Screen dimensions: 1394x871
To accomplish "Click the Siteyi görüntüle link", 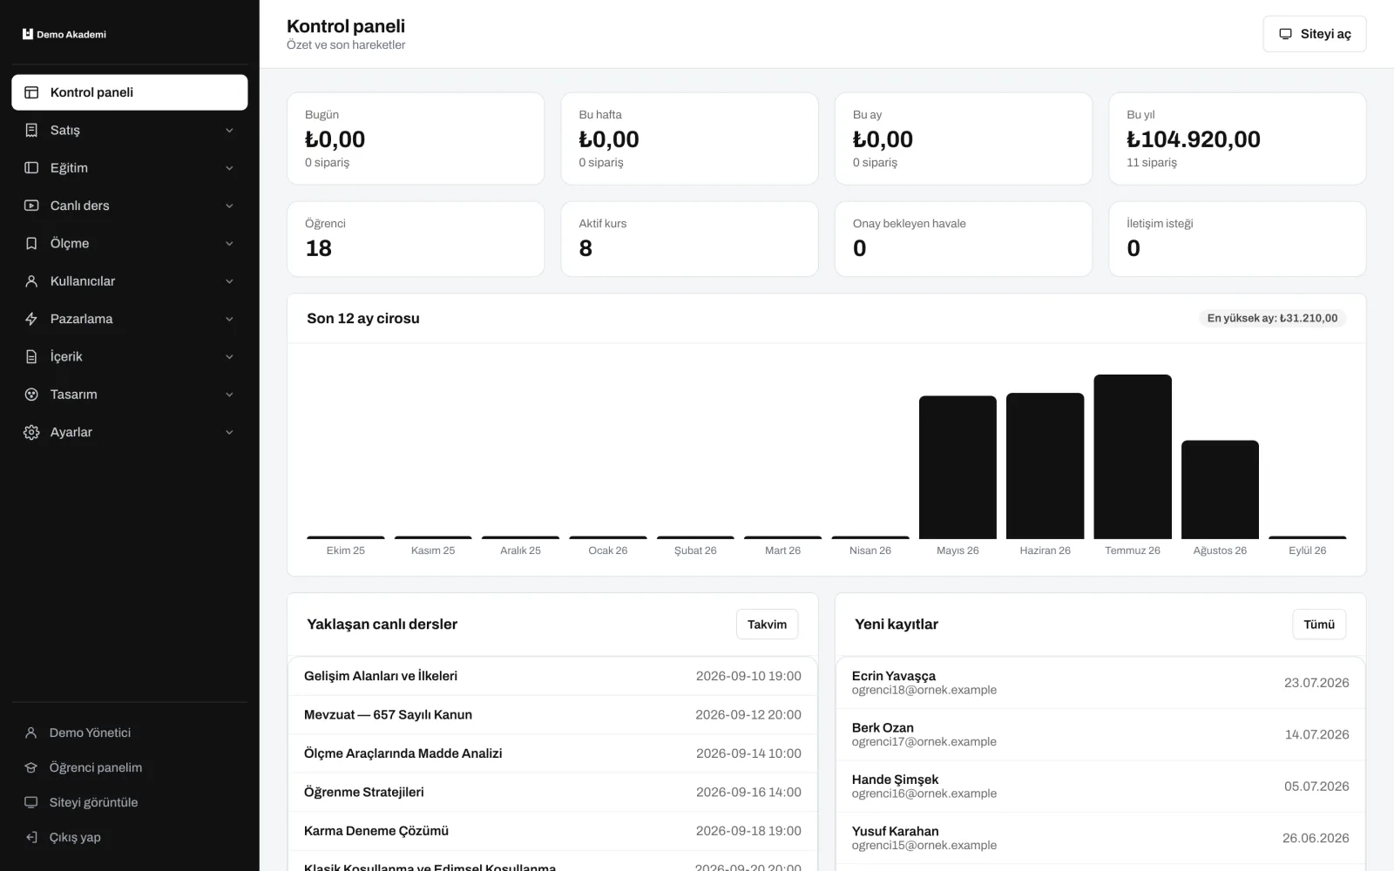I will coord(130,802).
